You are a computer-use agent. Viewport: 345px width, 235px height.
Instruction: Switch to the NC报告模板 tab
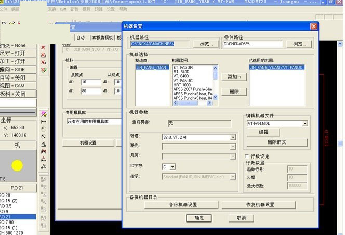(x=102, y=37)
